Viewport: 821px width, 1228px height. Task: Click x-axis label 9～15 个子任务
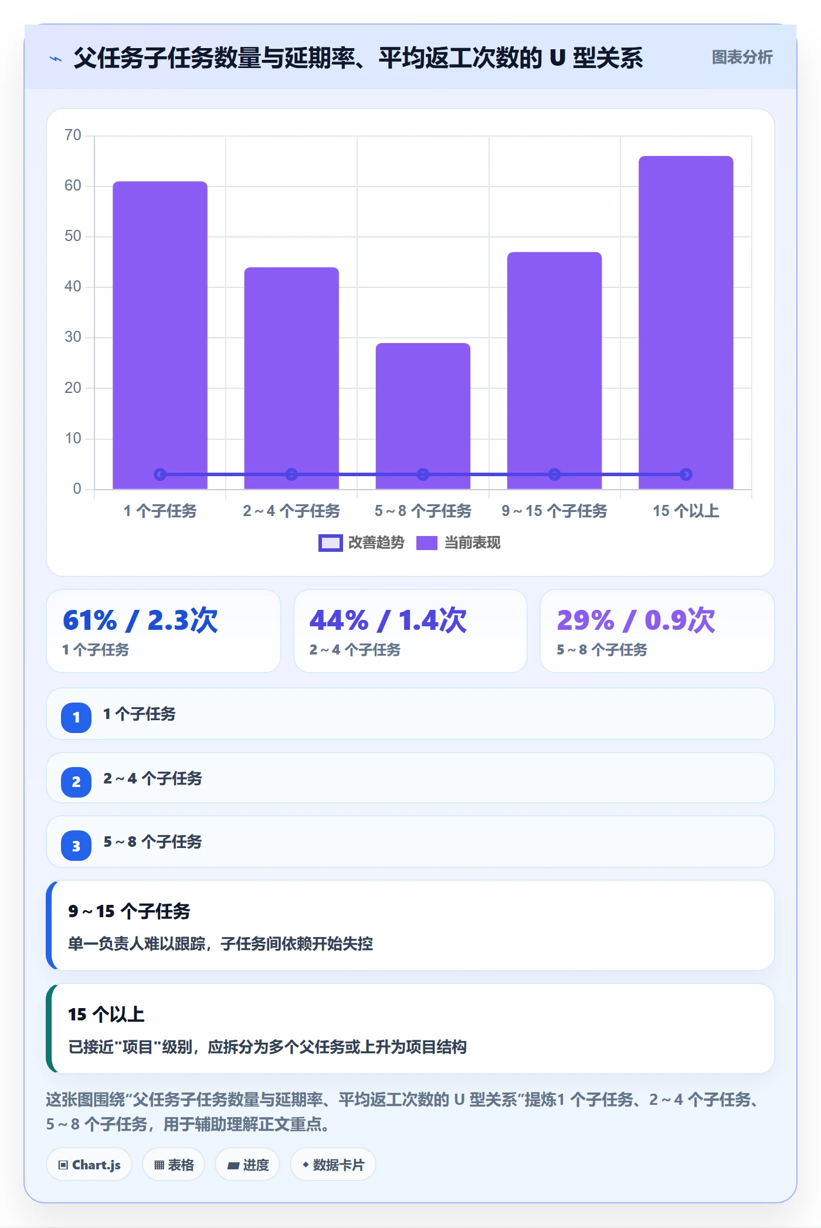pyautogui.click(x=554, y=511)
